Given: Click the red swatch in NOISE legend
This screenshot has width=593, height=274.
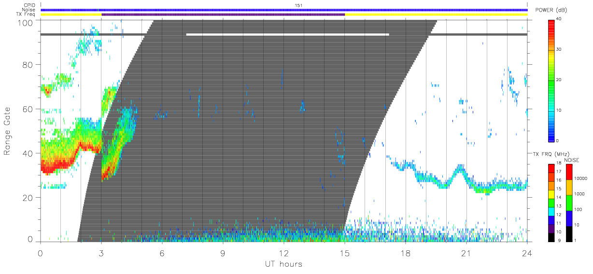Looking at the screenshot, I should [569, 172].
